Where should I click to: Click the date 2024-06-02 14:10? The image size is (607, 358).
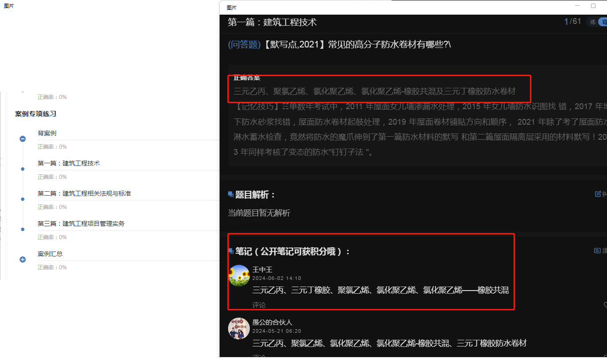pyautogui.click(x=277, y=278)
